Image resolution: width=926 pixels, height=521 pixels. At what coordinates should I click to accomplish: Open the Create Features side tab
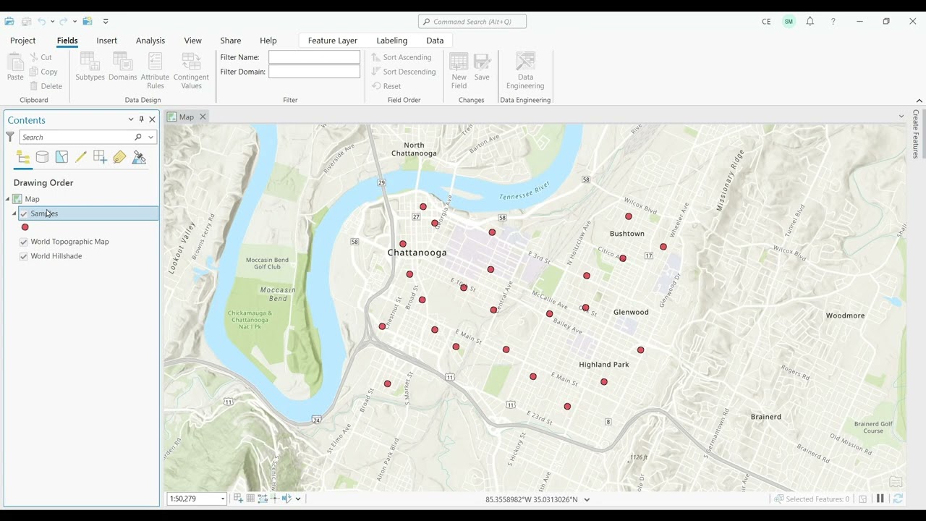click(916, 134)
